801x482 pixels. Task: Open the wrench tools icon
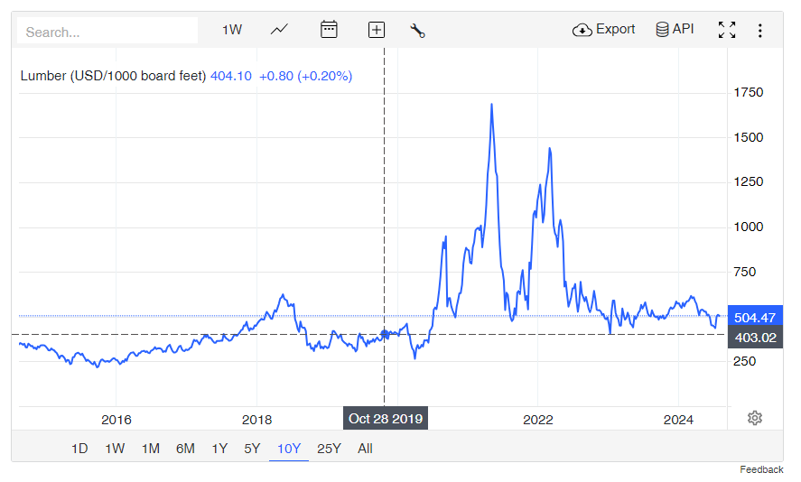click(x=417, y=30)
